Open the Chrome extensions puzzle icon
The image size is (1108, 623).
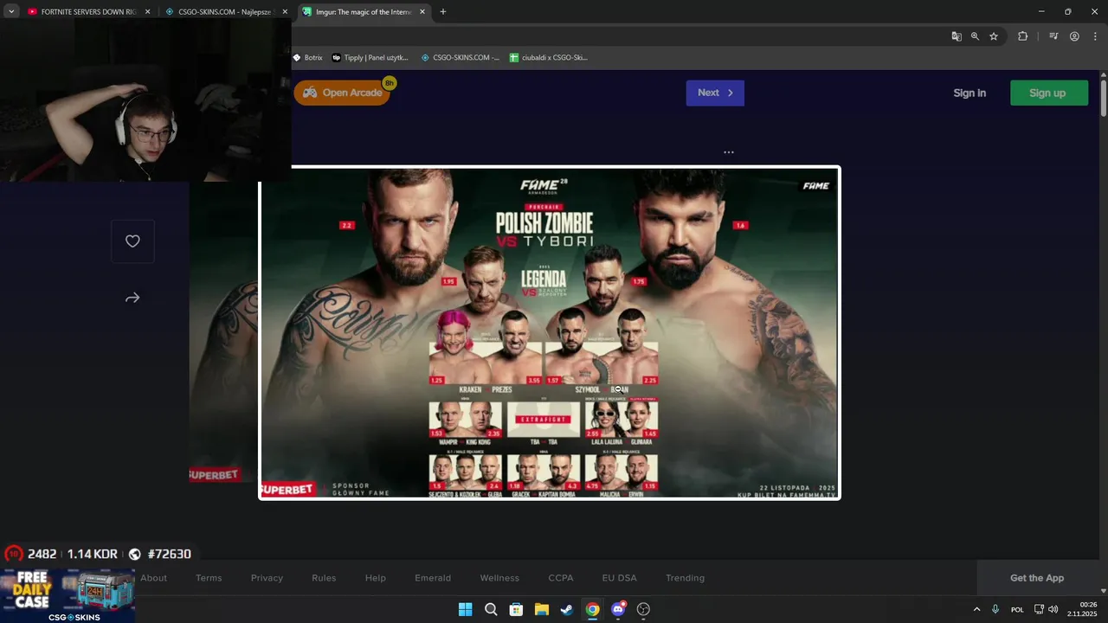tap(1022, 36)
